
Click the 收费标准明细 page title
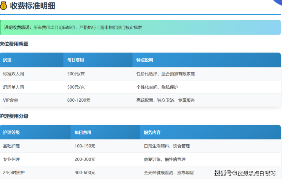tap(32, 6)
